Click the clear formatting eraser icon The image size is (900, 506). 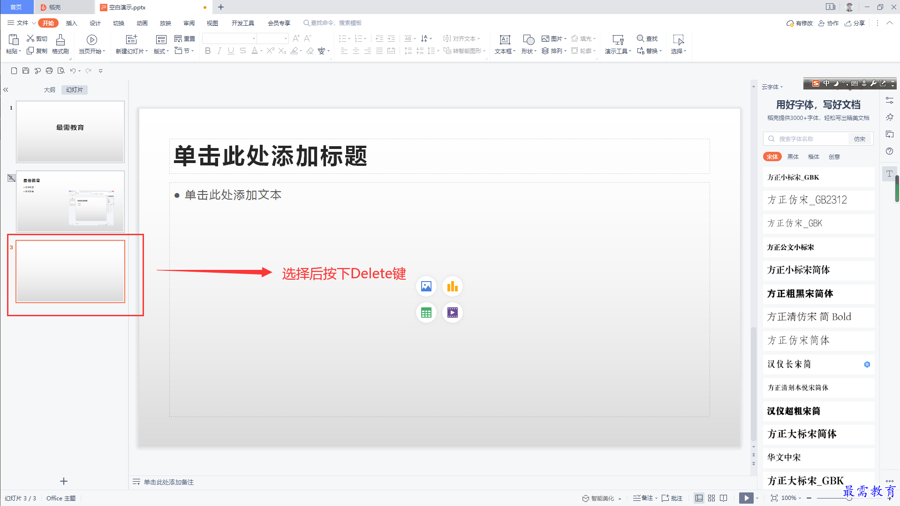[310, 51]
